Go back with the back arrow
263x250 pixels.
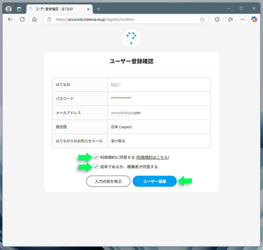[10, 19]
